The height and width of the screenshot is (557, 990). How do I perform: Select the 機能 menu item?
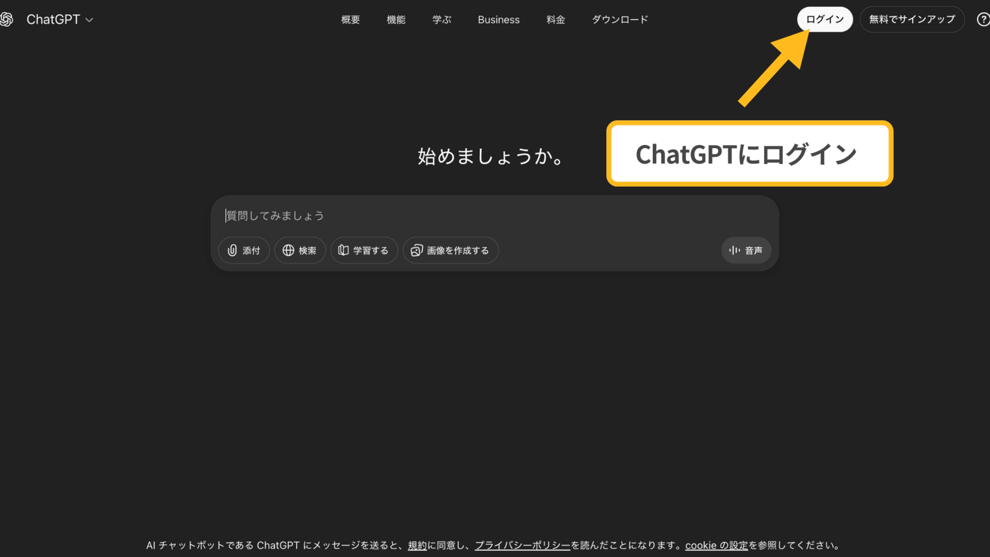396,19
